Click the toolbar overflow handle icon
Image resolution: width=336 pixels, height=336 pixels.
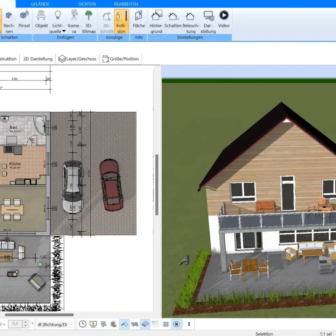(189, 324)
